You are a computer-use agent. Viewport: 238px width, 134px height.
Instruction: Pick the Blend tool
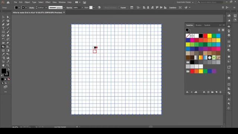(x=8, y=54)
